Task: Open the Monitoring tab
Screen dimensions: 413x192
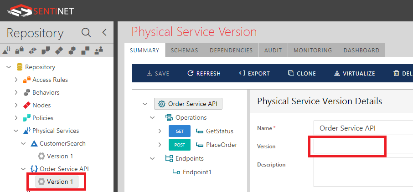Action: (x=313, y=50)
